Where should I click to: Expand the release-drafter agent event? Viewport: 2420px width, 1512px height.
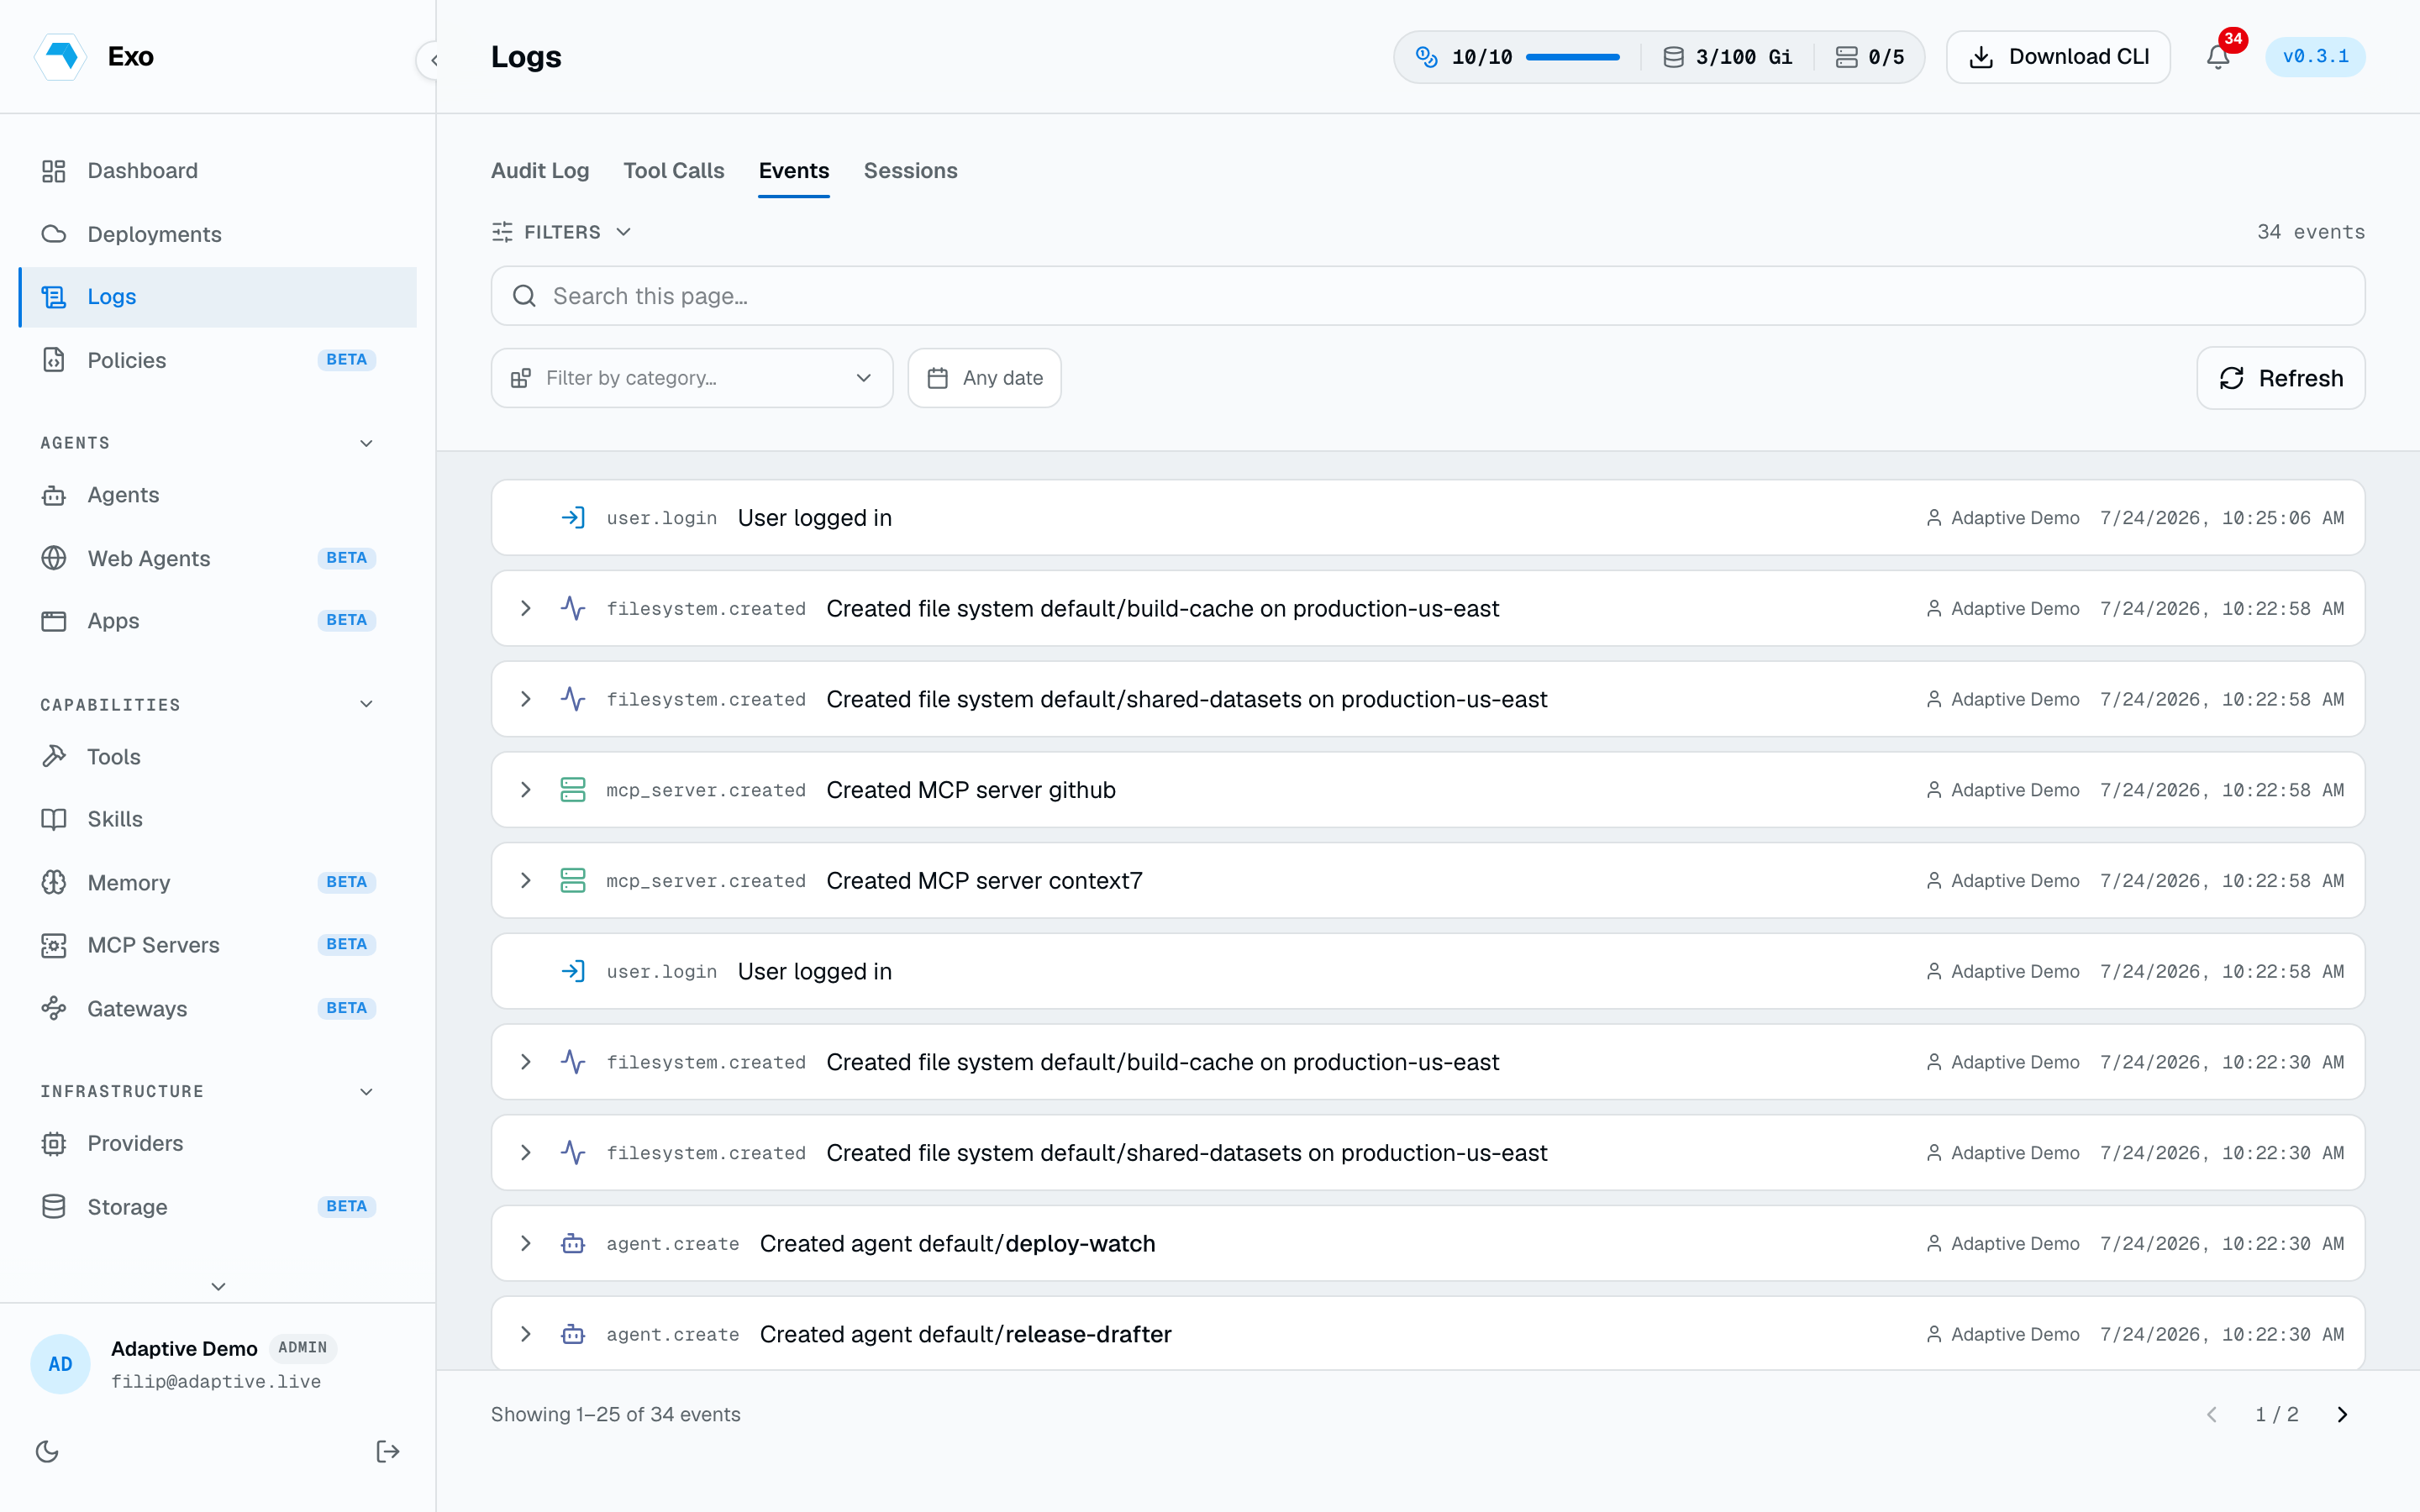tap(526, 1334)
